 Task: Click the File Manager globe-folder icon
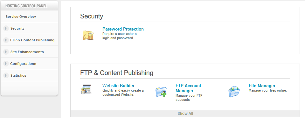click(234, 92)
